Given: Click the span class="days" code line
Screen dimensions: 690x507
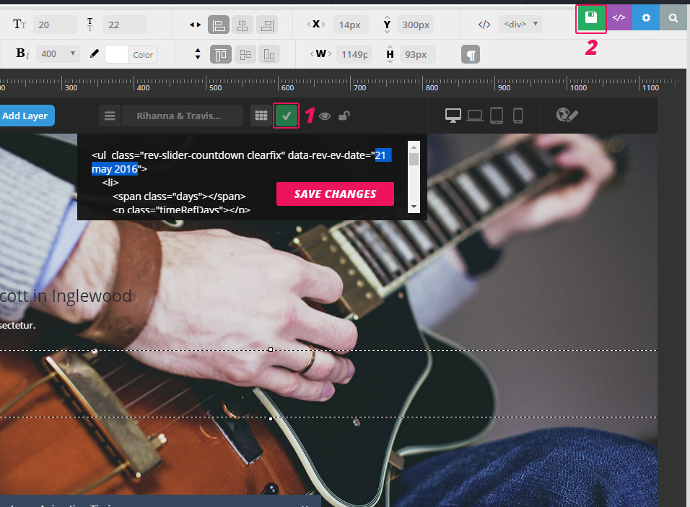Looking at the screenshot, I should [x=179, y=196].
